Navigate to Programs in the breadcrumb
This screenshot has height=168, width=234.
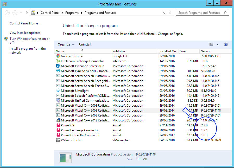72,12
